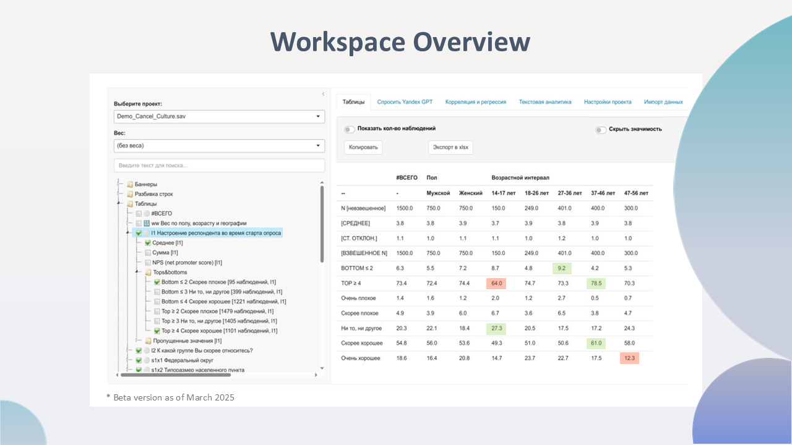Click the Разбивка строк folder icon

pyautogui.click(x=130, y=194)
